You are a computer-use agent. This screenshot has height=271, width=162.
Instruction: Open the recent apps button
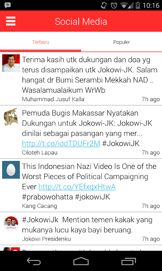(128, 261)
